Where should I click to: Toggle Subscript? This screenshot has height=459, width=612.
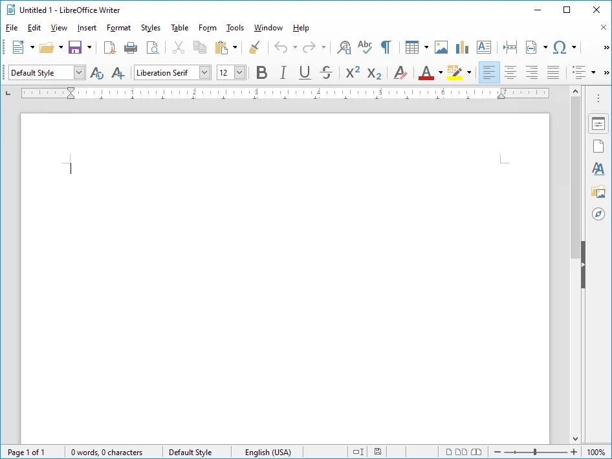(x=374, y=73)
